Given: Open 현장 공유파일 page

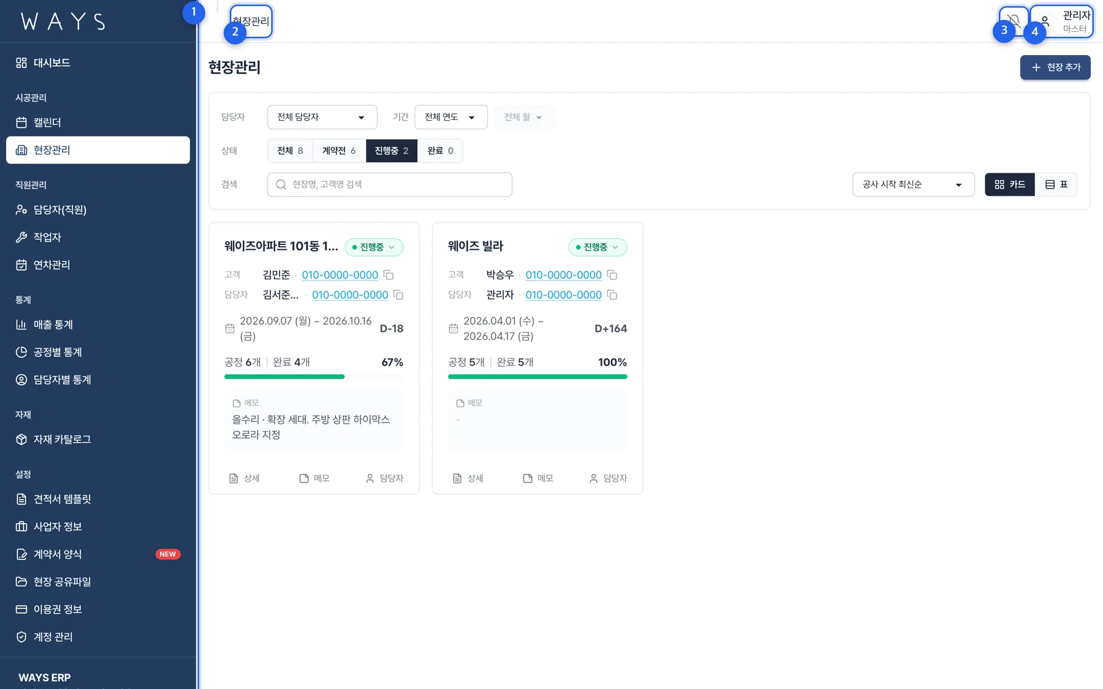Looking at the screenshot, I should (x=98, y=582).
